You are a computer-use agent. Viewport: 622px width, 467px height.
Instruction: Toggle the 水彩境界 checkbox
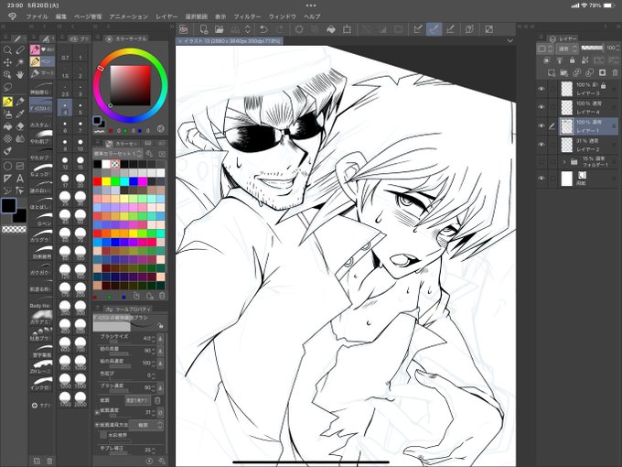103,435
